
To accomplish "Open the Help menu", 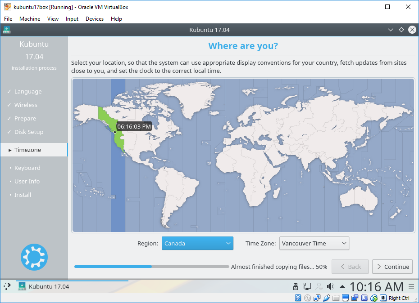I will (x=116, y=19).
